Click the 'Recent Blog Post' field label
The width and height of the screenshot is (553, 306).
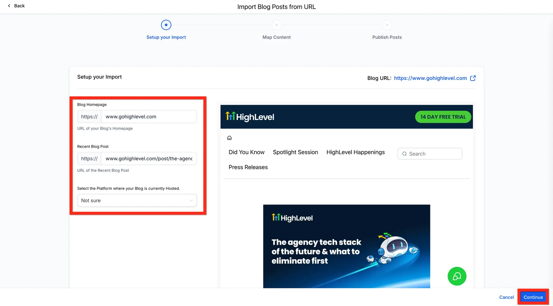93,146
